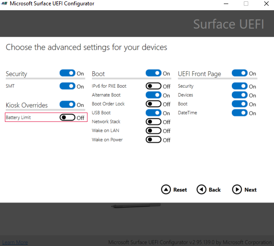Disable the Alternate Boot toggle
The width and height of the screenshot is (274, 246).
click(x=153, y=95)
